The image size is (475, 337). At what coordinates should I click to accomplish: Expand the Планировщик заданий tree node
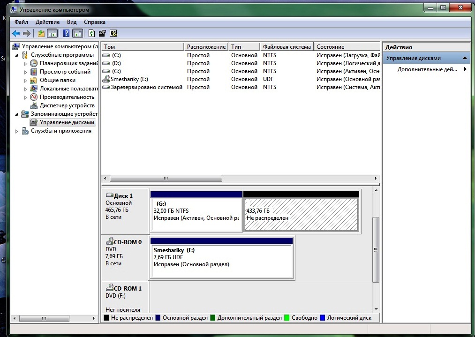pyautogui.click(x=26, y=63)
